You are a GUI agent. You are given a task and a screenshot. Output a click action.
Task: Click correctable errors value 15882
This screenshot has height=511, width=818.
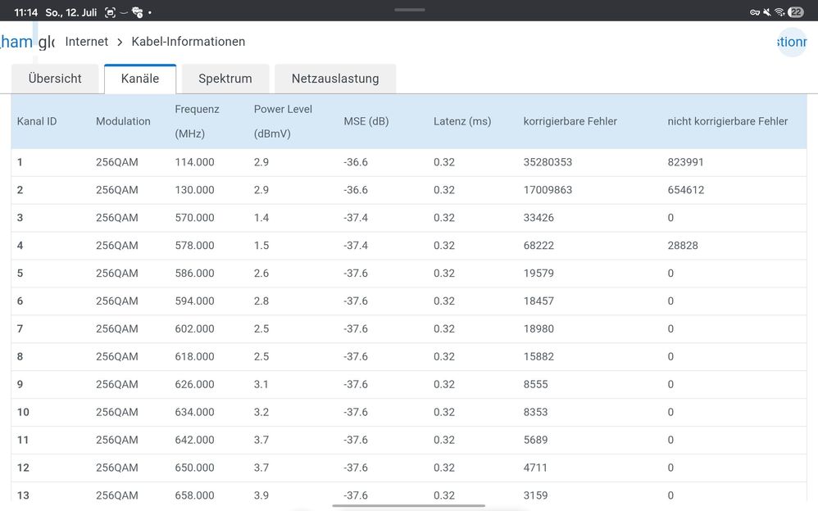pyautogui.click(x=539, y=357)
